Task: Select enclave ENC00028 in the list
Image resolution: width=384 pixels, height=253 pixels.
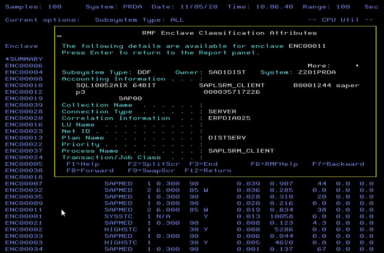Action: (x=24, y=112)
